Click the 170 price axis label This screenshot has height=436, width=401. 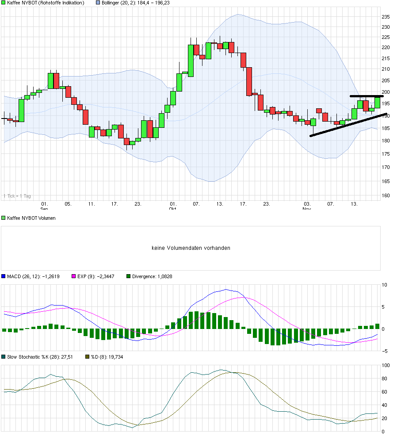click(x=386, y=168)
